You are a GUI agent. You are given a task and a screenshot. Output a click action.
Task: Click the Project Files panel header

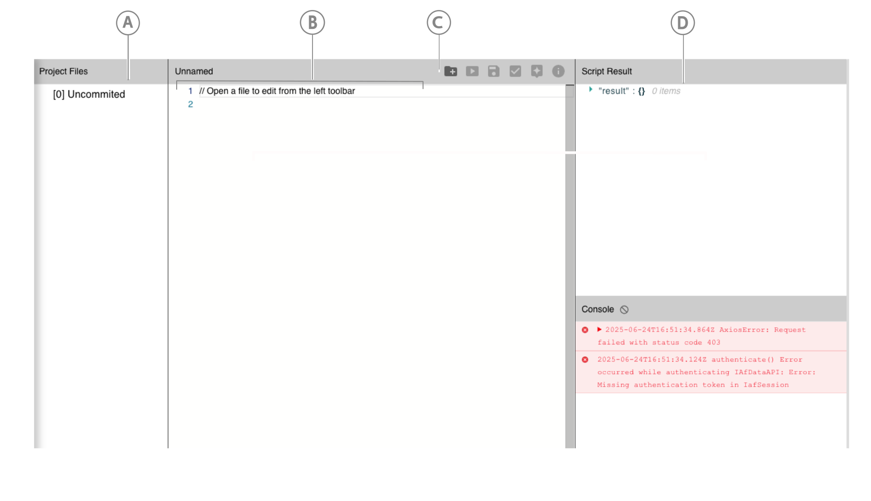point(63,71)
